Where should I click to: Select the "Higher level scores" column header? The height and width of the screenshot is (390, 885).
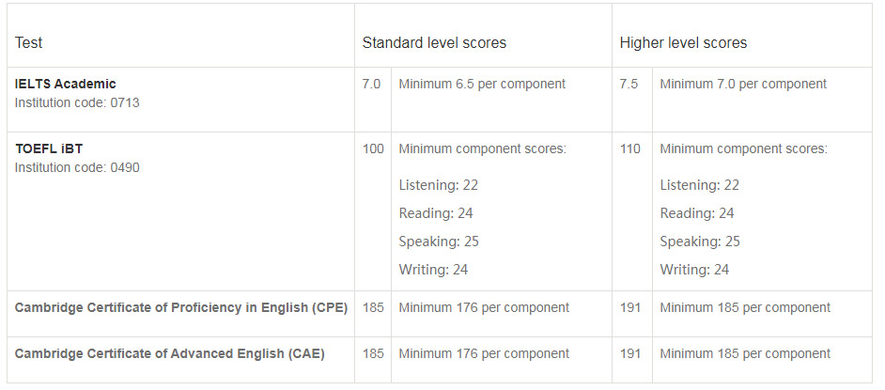(x=683, y=43)
